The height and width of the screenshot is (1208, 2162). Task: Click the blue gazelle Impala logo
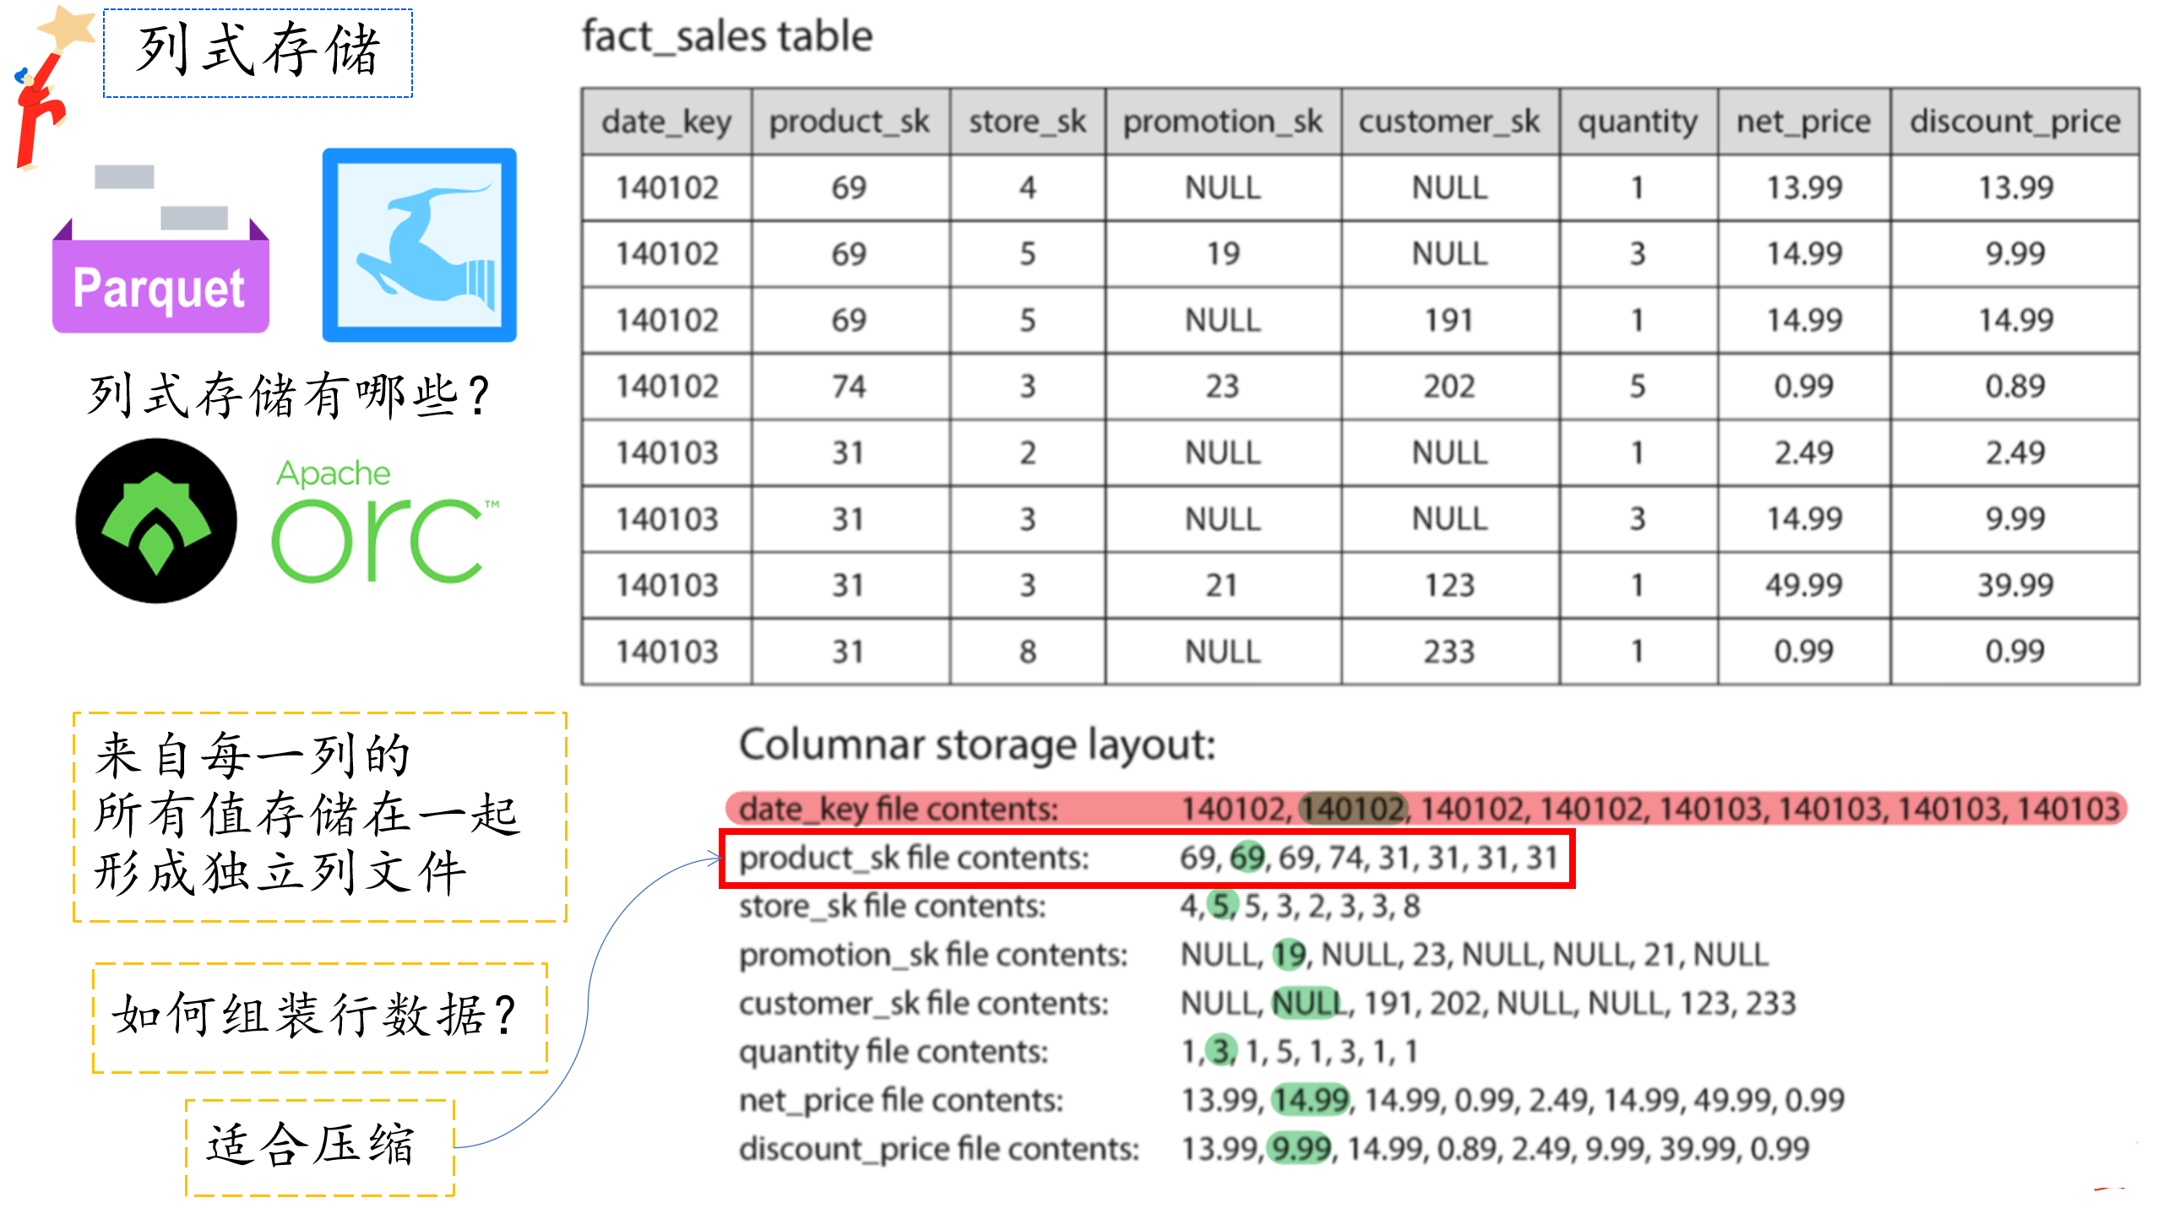419,245
